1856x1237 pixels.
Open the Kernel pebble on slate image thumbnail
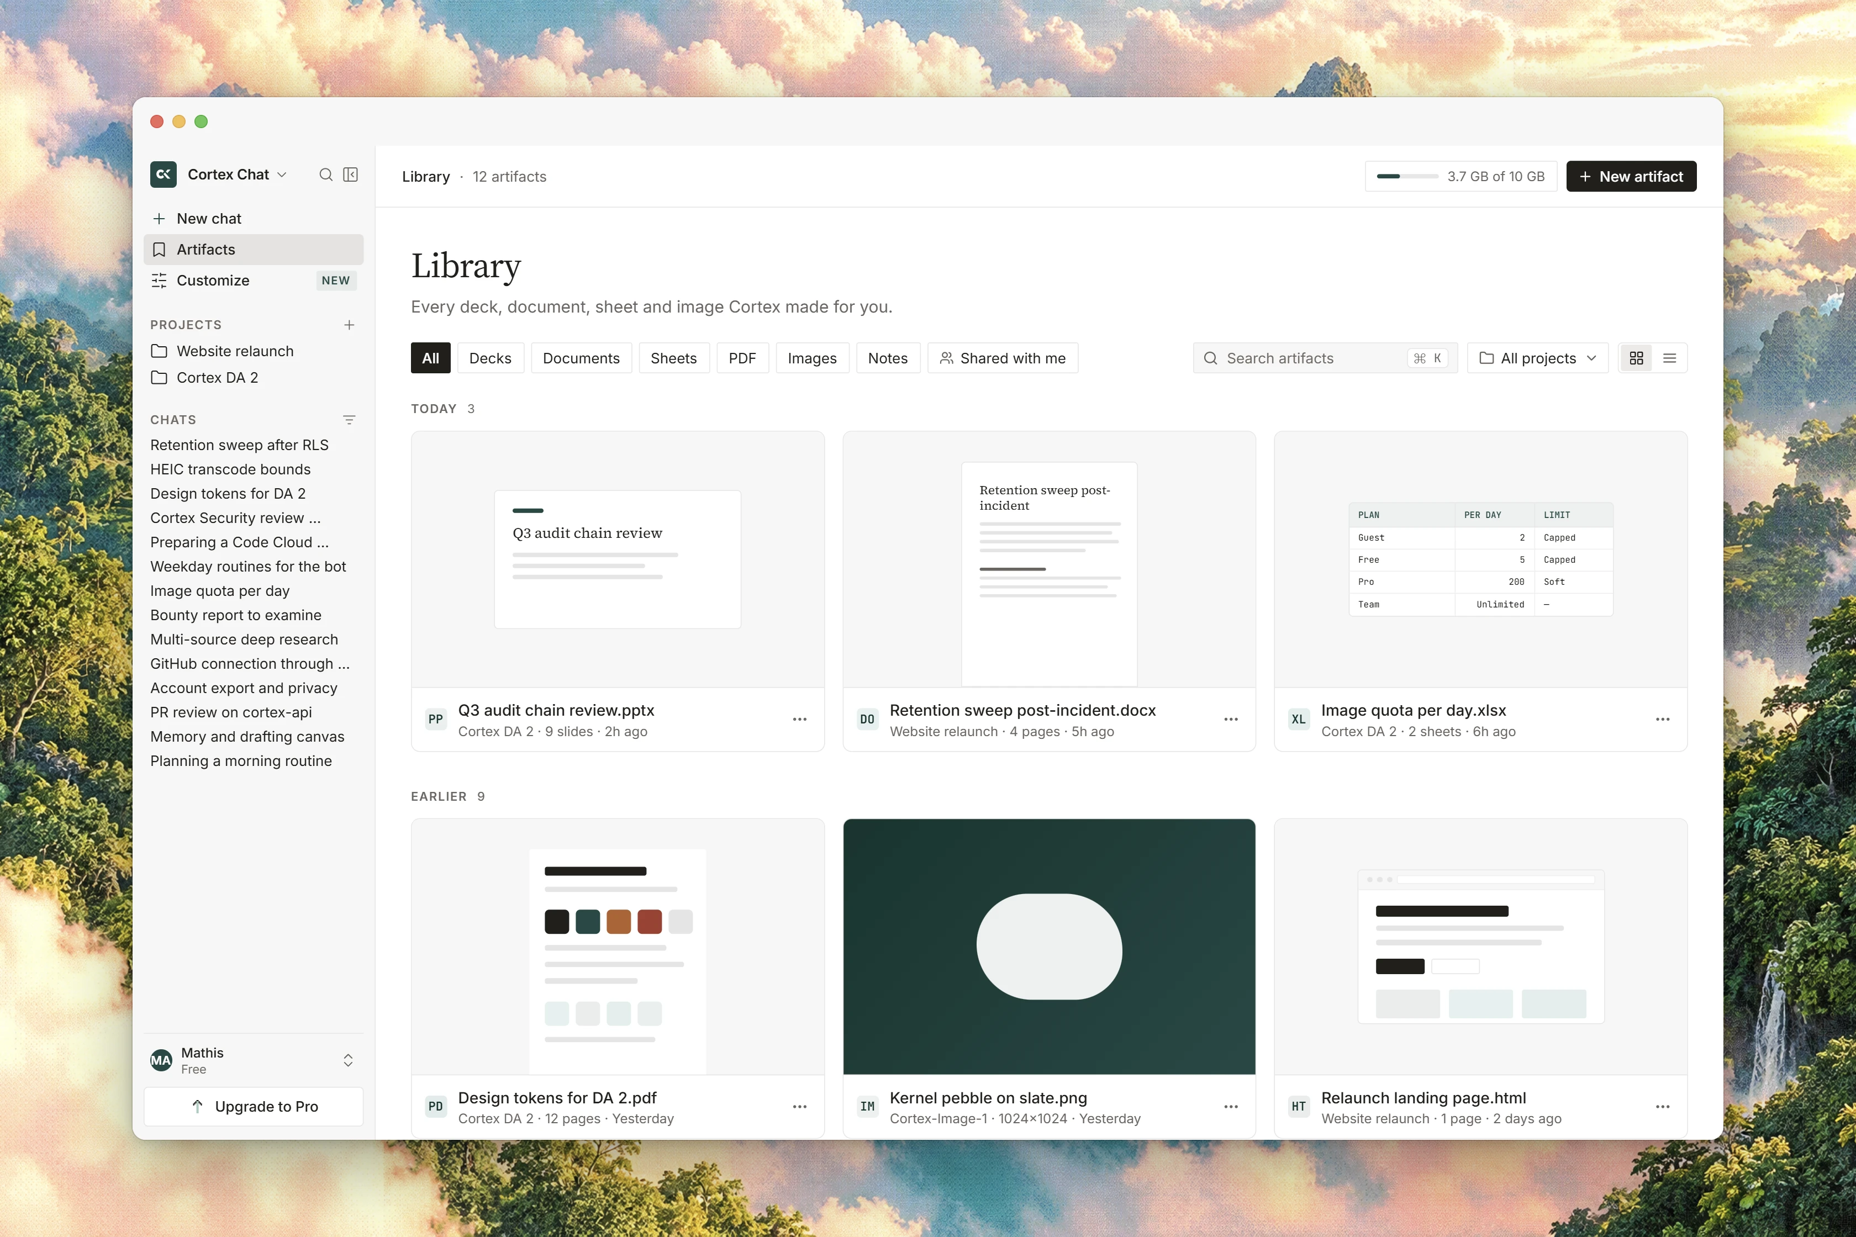point(1049,947)
